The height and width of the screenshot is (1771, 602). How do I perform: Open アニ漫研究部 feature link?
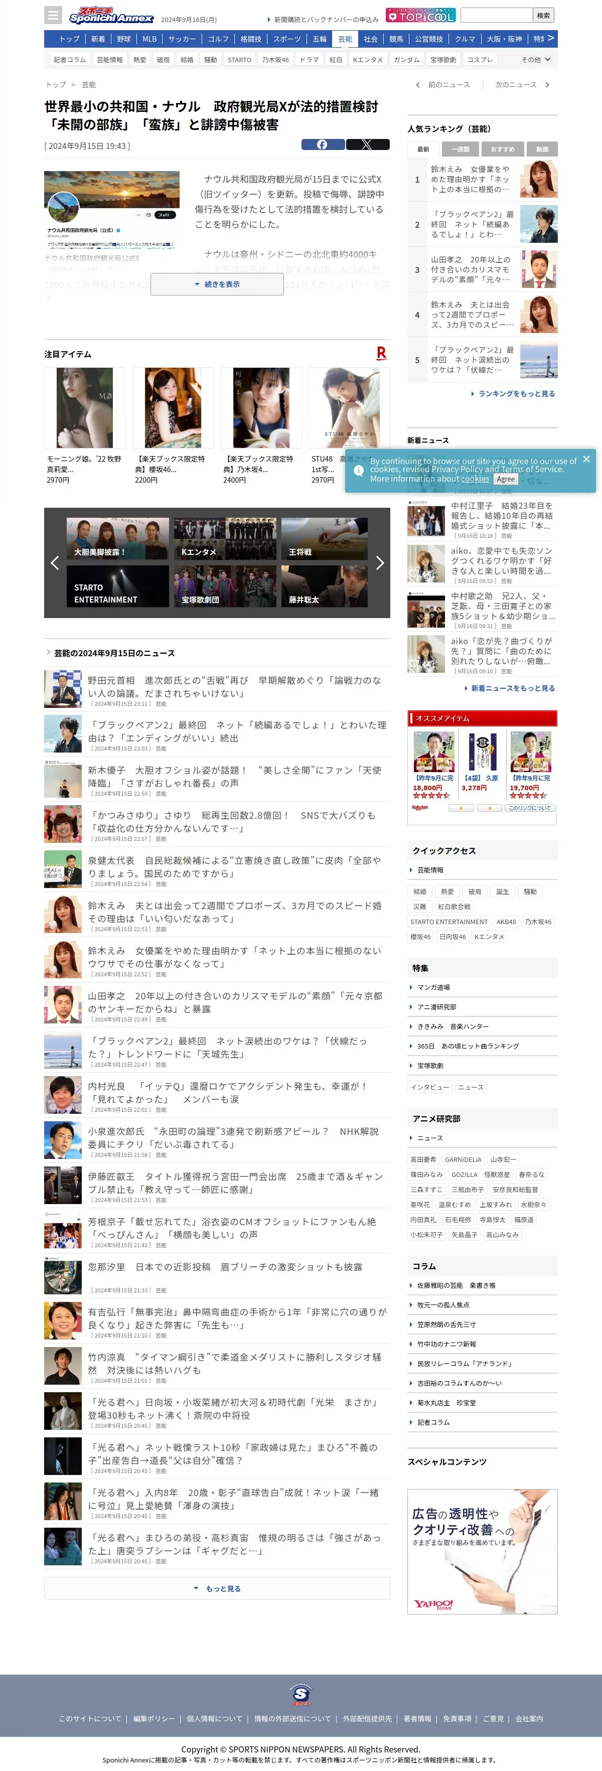click(436, 1006)
